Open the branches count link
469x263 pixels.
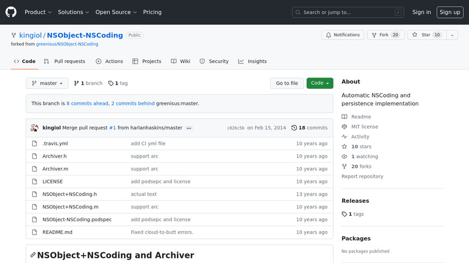(x=88, y=83)
